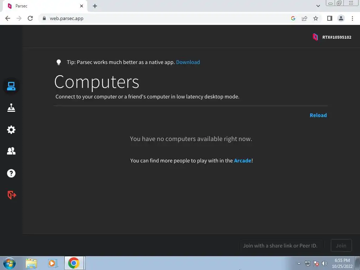Image resolution: width=360 pixels, height=270 pixels.
Task: Close the Parsec tab
Action: 82,6
